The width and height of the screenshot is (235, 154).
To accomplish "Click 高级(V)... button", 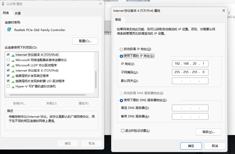I will pyautogui.click(x=208, y=132).
